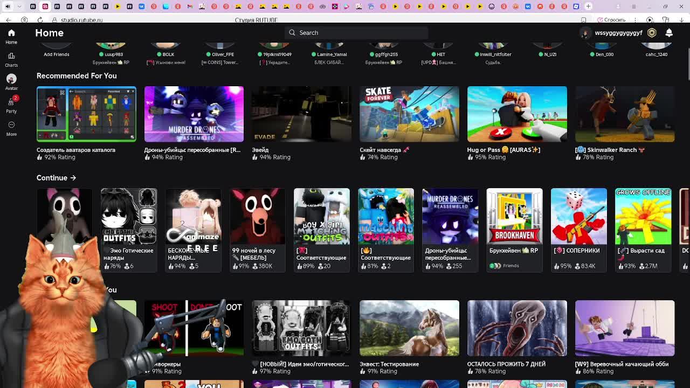Continue the СОПЕРНИКИ game tile
This screenshot has width=690, height=388.
[x=579, y=230]
